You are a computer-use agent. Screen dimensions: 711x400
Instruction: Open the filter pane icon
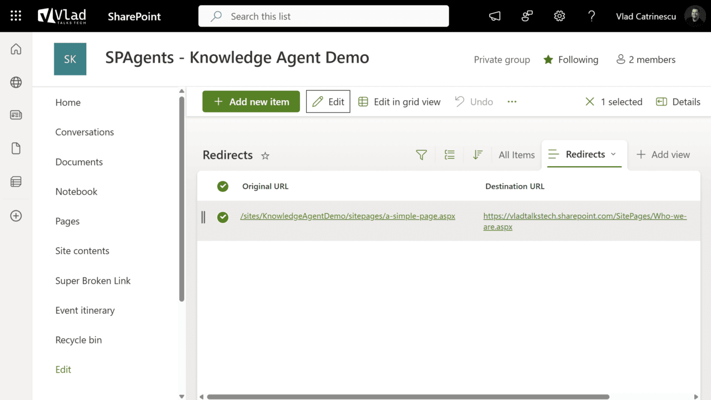[x=422, y=154]
